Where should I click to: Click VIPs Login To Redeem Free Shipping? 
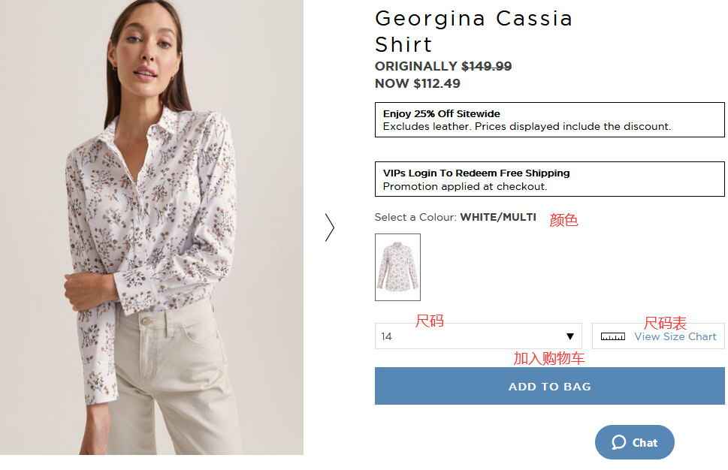476,173
